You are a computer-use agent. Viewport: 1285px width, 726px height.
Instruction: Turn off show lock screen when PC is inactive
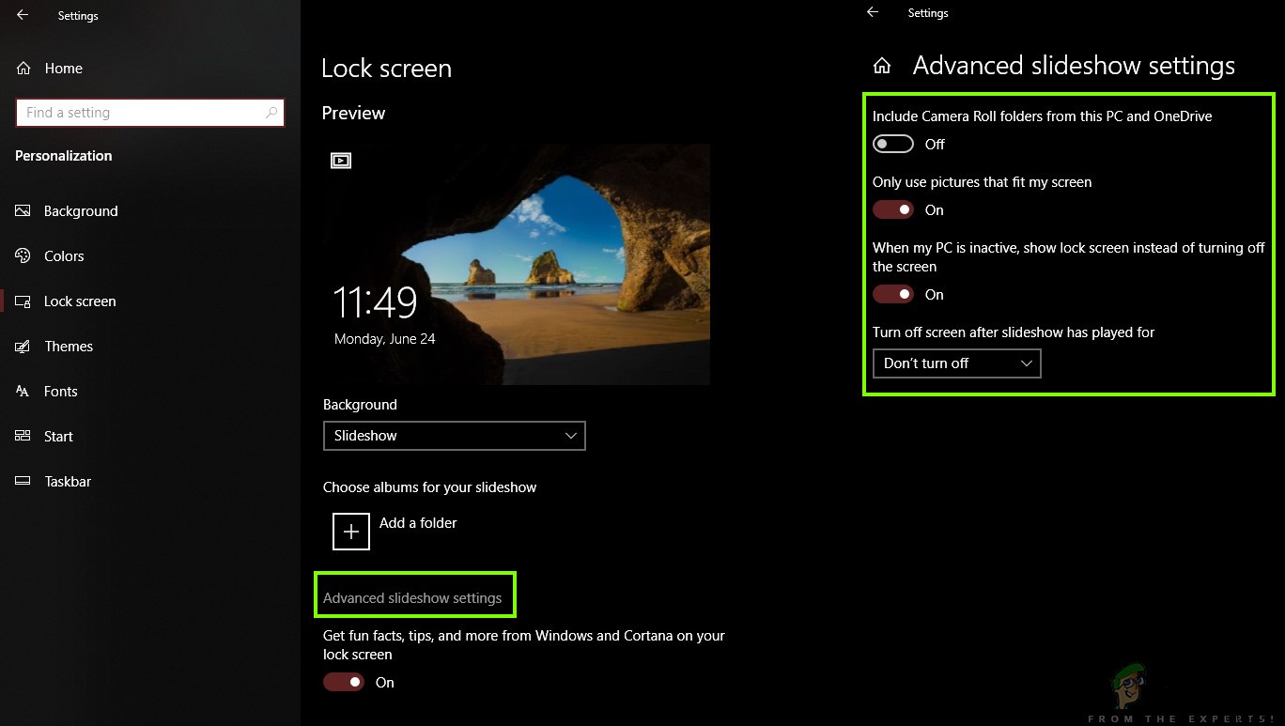pyautogui.click(x=892, y=293)
